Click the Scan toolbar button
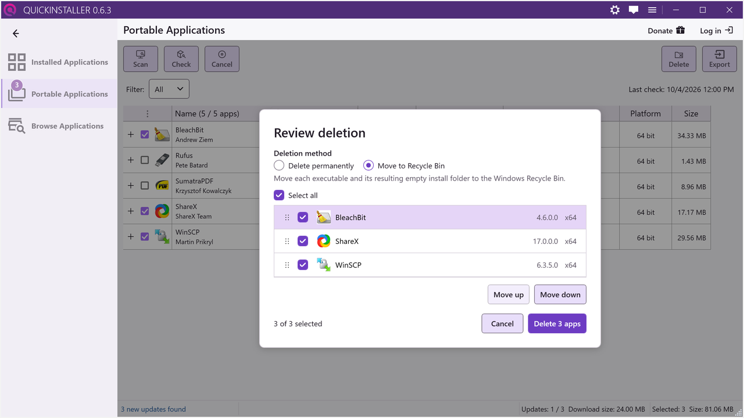Viewport: 744px width, 418px height. tap(141, 59)
